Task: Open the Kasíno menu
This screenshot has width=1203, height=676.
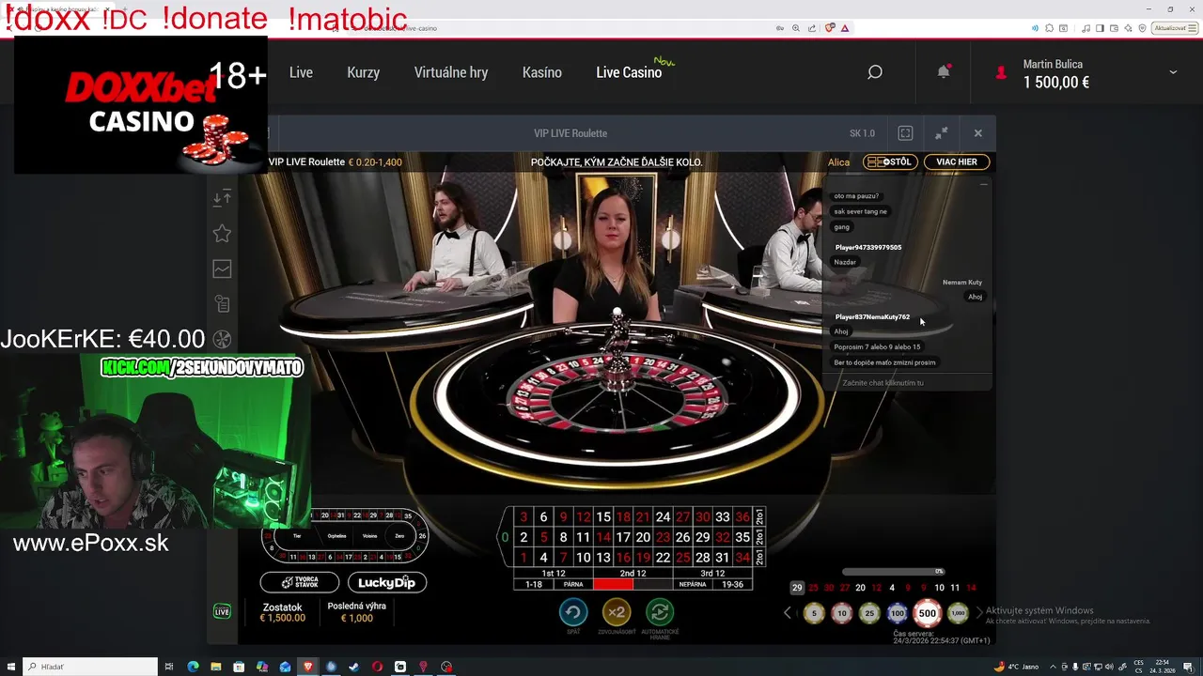Action: point(542,72)
